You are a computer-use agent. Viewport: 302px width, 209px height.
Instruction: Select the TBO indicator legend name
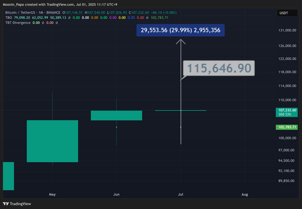[9, 18]
